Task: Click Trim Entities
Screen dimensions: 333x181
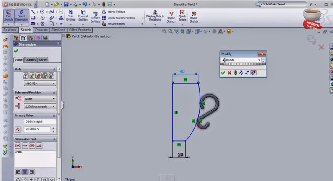Action: pyautogui.click(x=71, y=16)
